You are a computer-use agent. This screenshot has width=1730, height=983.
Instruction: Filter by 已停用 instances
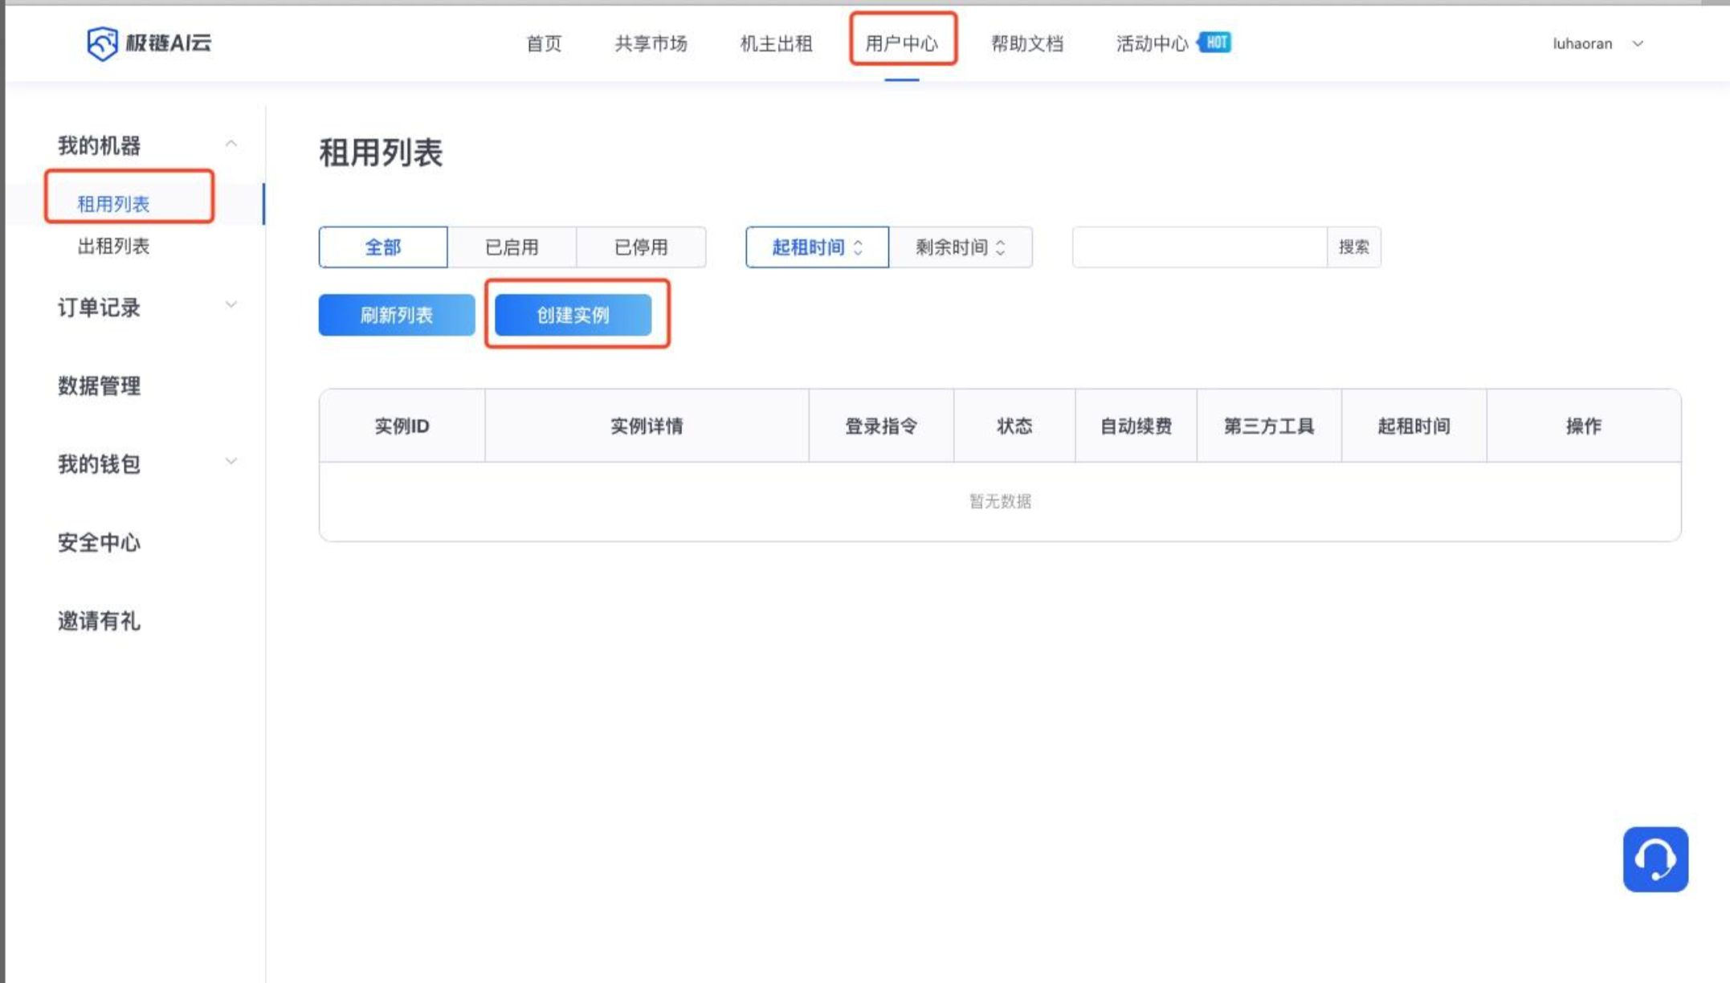641,247
